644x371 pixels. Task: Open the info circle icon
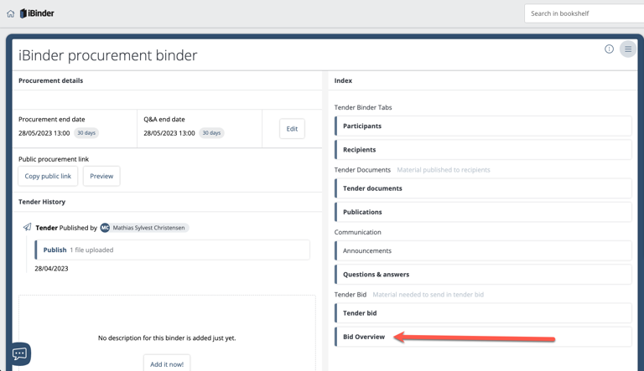click(x=609, y=49)
